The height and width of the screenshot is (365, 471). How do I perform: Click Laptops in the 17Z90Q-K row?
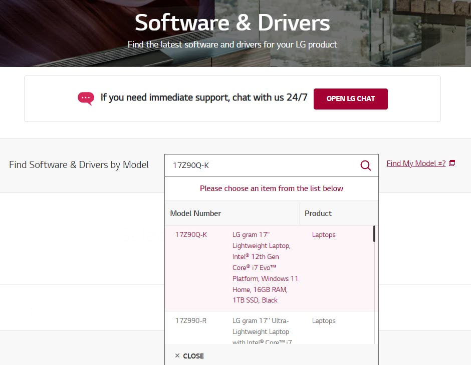(324, 234)
